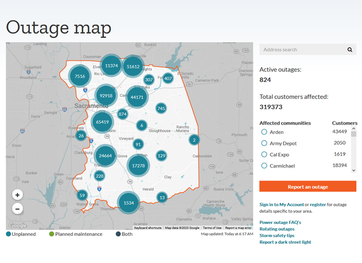Image resolution: width=362 pixels, height=263 pixels.
Task: Select the Arden community radio button
Action: pos(264,132)
